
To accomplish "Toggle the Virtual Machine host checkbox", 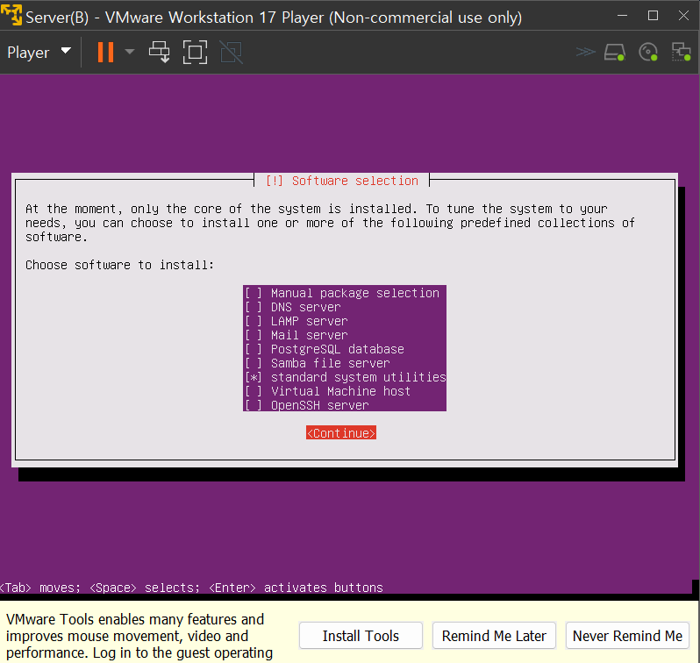I will coord(254,391).
